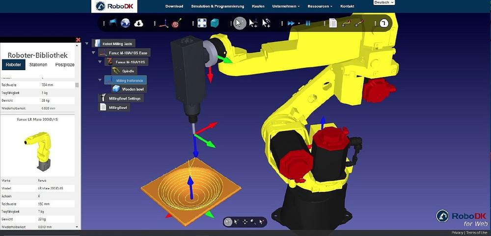491x236 pixels.
Task: Switch to the Stationen tab
Action: click(38, 65)
